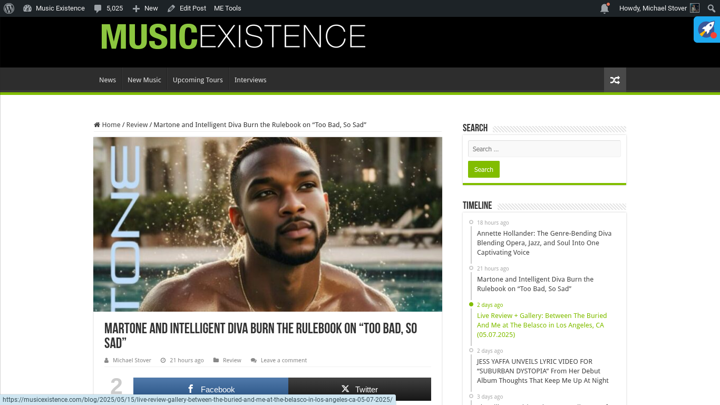Image resolution: width=720 pixels, height=405 pixels.
Task: Click the Home breadcrumb icon link
Action: (107, 124)
